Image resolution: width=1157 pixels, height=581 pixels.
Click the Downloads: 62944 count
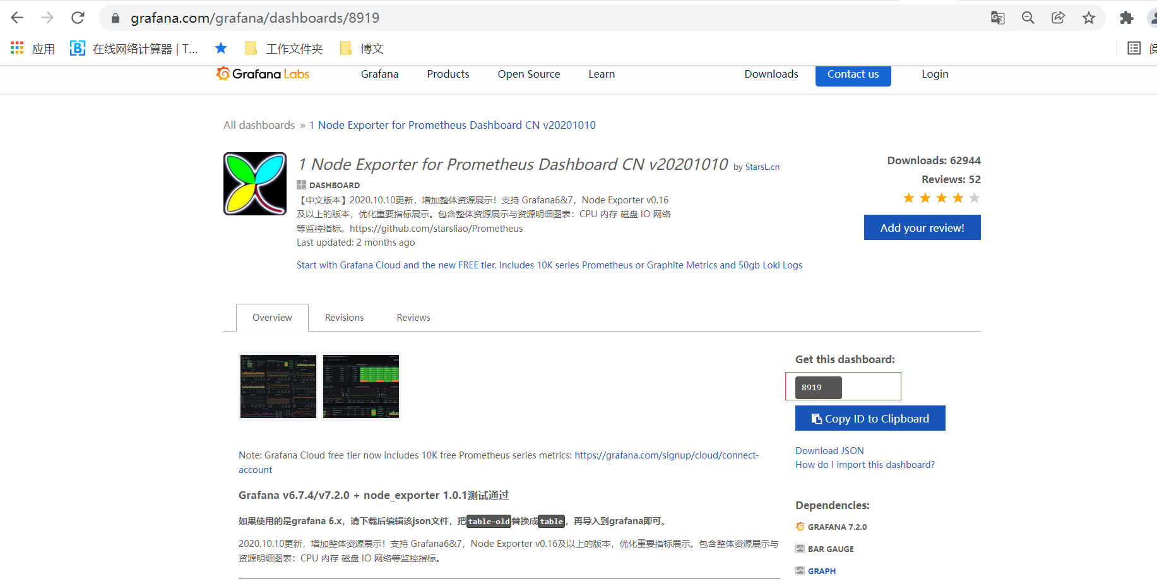coord(934,160)
